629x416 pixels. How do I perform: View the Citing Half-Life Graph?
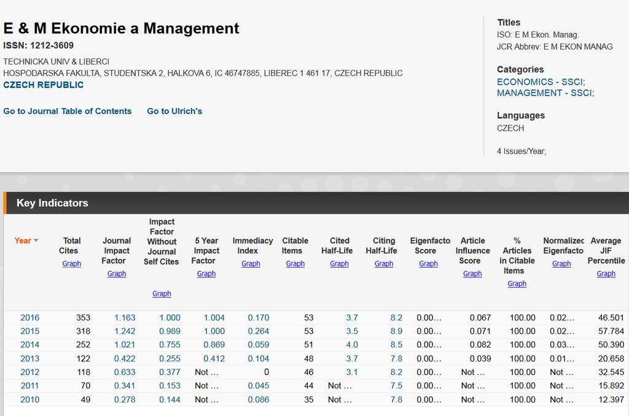point(384,263)
